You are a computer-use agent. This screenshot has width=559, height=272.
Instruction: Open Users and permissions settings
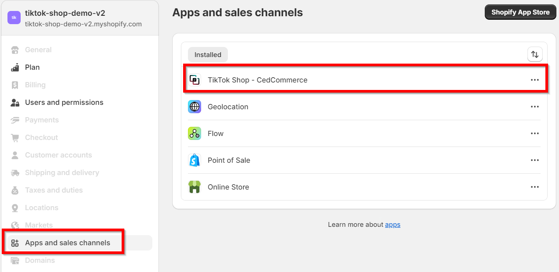click(x=64, y=102)
